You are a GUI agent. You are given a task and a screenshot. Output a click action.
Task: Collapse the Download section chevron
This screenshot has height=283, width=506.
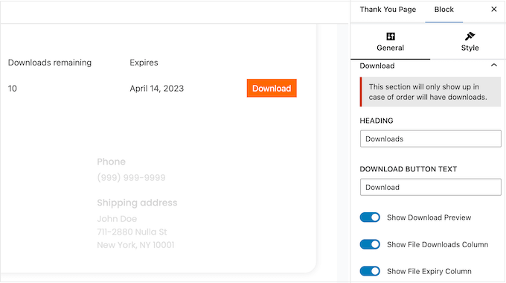494,66
